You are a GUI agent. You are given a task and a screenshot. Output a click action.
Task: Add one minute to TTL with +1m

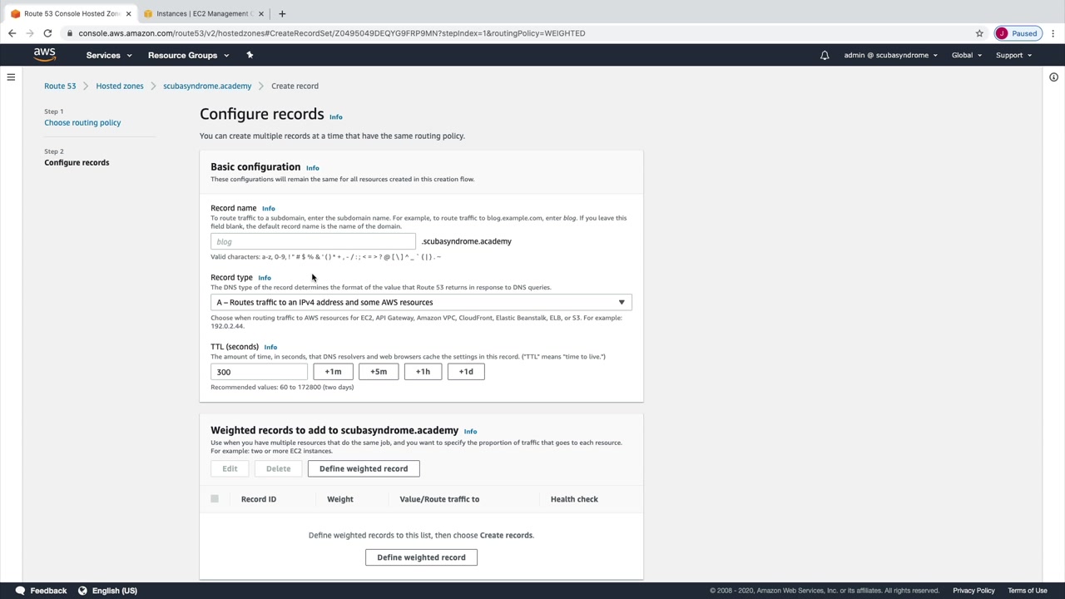point(333,372)
